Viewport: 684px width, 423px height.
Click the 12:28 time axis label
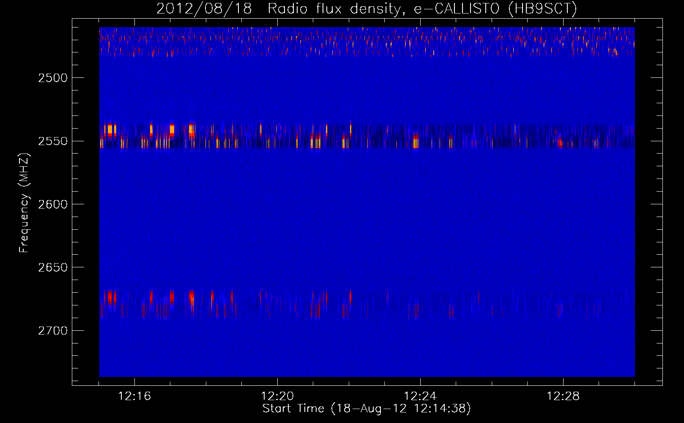click(563, 396)
